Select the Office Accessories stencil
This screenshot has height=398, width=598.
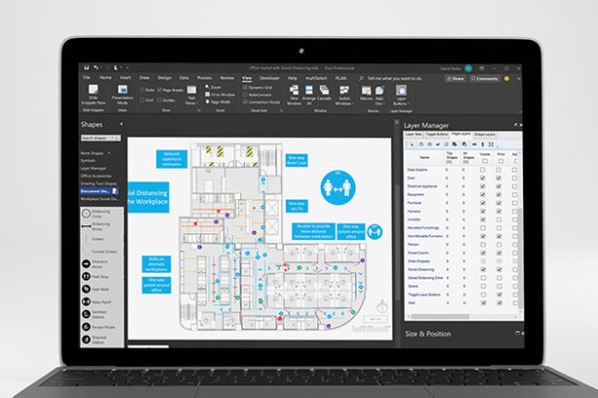pos(96,176)
